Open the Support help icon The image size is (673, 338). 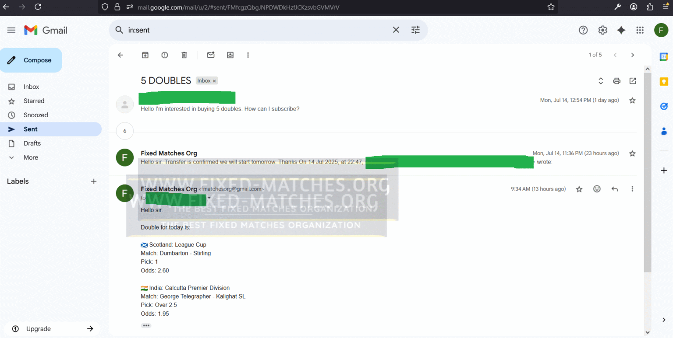coord(583,30)
